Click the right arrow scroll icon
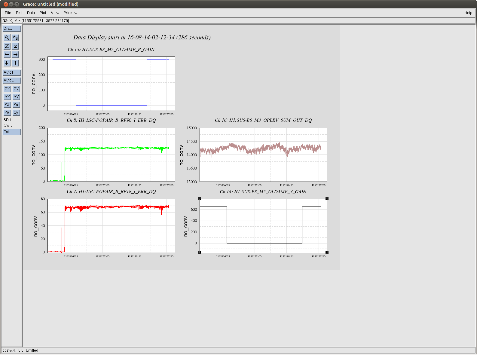 tap(15, 54)
